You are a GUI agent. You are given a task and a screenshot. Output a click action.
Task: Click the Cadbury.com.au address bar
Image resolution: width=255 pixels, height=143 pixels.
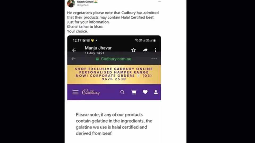pos(114,59)
